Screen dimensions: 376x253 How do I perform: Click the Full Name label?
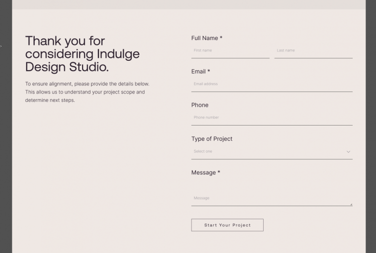click(207, 38)
